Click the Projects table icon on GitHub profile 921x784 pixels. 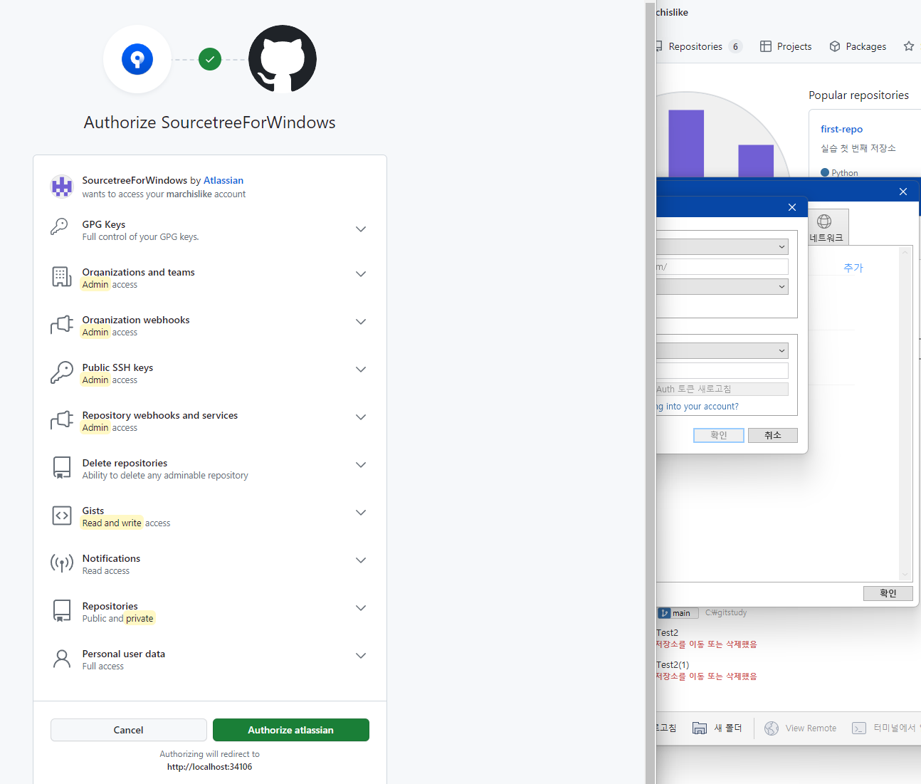[x=766, y=46]
